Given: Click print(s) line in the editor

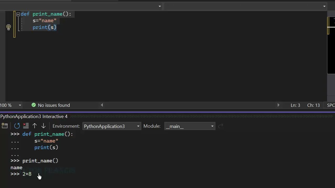Looking at the screenshot, I should 44,27.
